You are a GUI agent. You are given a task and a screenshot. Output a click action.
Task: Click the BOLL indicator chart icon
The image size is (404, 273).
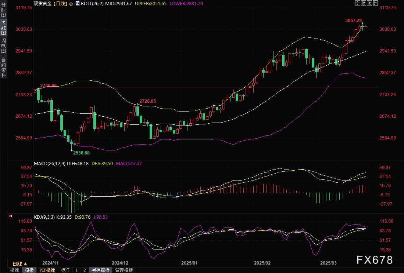pyautogui.click(x=77, y=3)
